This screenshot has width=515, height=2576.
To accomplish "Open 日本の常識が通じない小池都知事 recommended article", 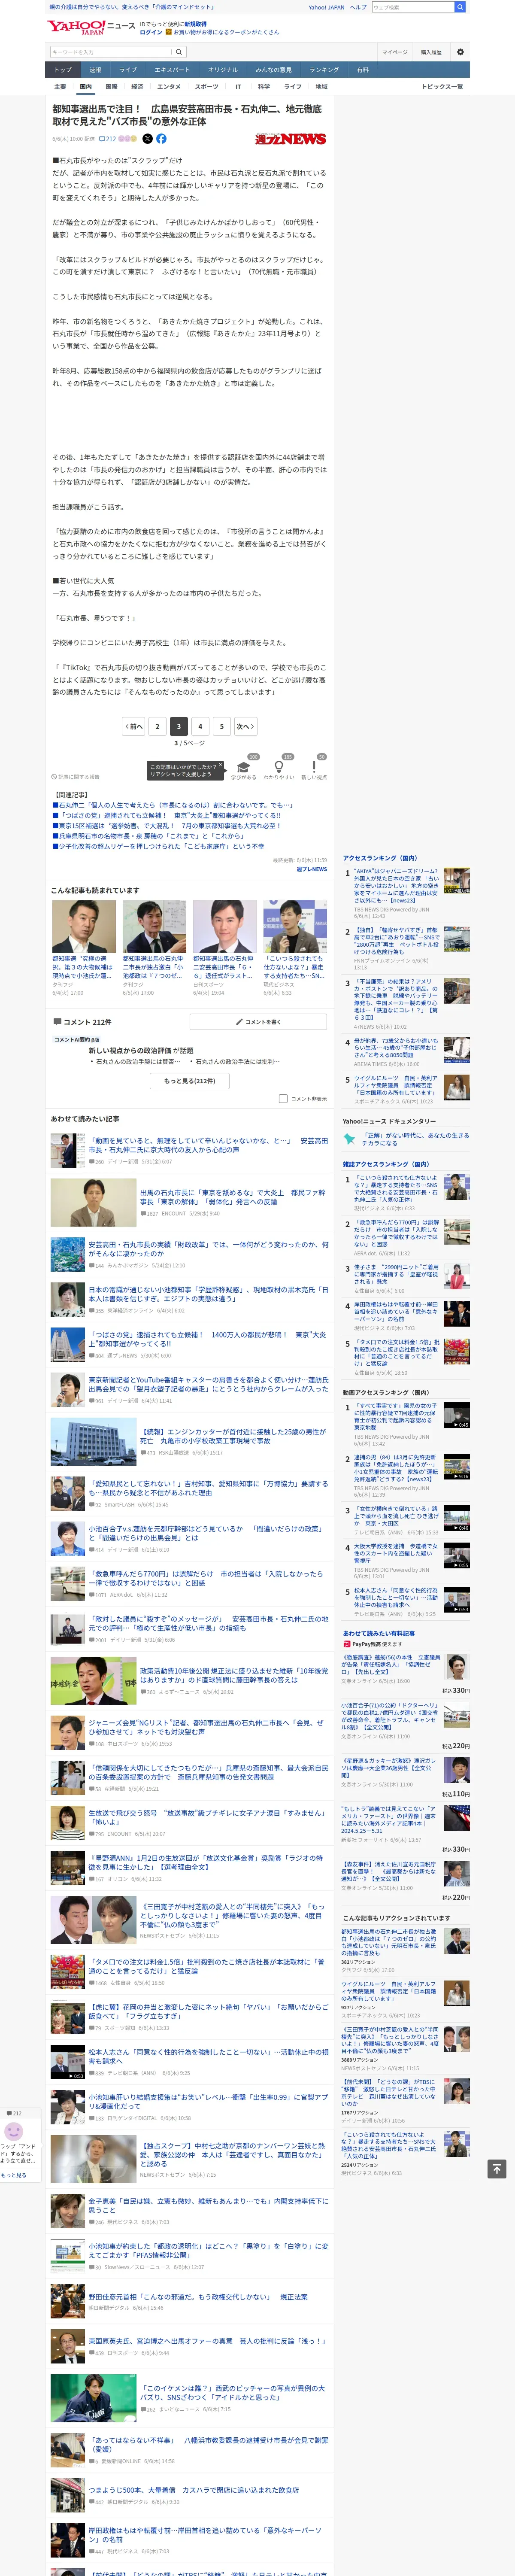I will (x=208, y=1293).
